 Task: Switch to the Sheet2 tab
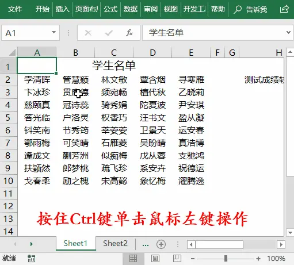point(115,244)
